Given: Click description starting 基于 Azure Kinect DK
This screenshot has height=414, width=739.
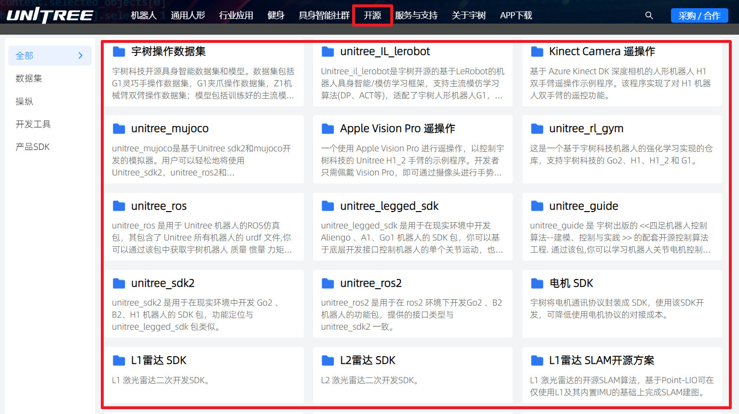Looking at the screenshot, I should tap(620, 83).
